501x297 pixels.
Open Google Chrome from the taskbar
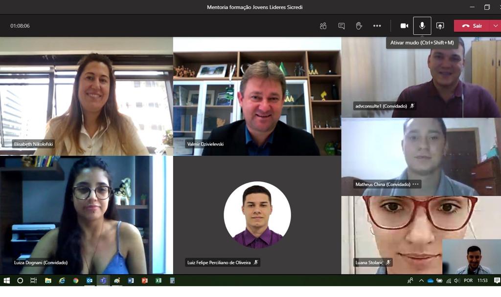76,280
